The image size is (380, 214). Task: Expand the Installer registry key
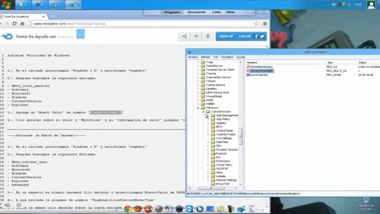tap(208, 176)
